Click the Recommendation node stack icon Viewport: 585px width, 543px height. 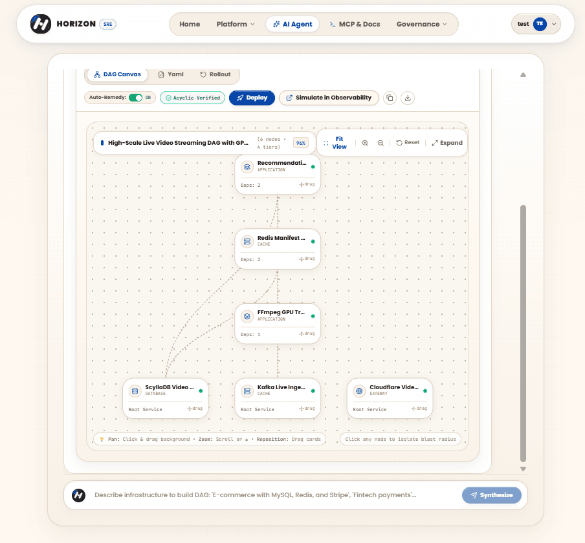[x=247, y=167]
